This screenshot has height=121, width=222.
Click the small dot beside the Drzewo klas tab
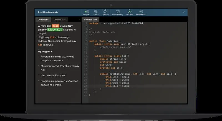point(79,20)
